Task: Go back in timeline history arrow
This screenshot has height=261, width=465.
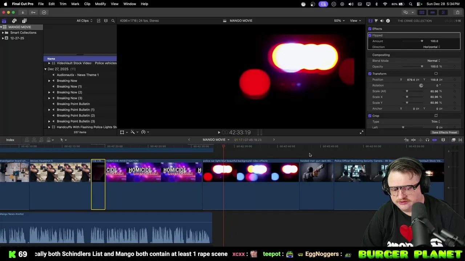Action: [x=189, y=140]
